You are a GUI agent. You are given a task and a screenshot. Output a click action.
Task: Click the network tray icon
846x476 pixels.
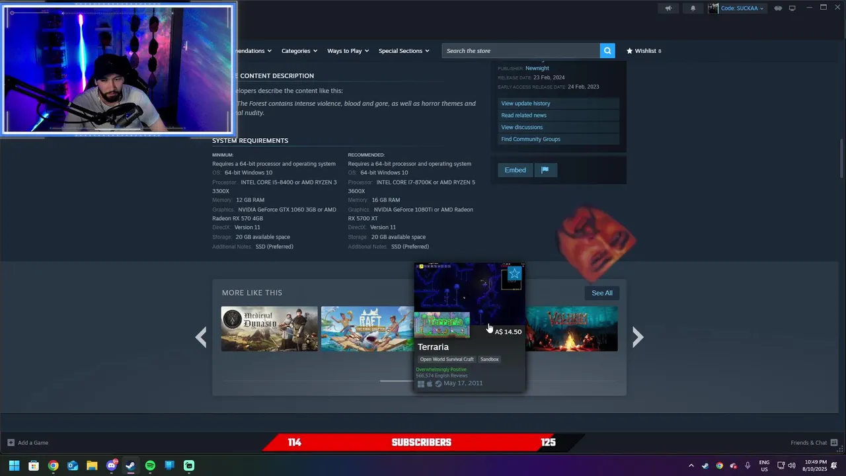click(x=781, y=466)
